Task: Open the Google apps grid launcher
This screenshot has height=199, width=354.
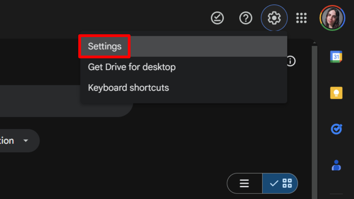Action: (301, 18)
